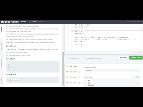This screenshot has height=107, width=143.
Task: Click the lock icon beside Test case 1
Action: [79, 72]
